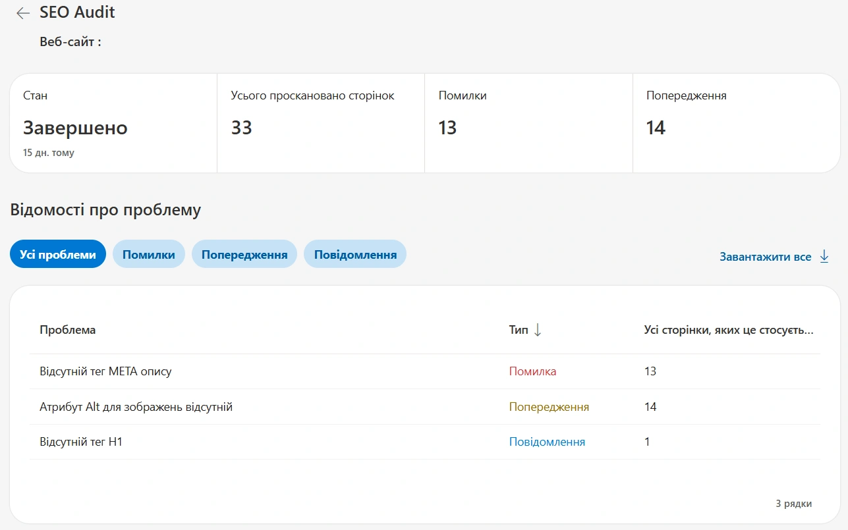Click the warnings count 14 in summary
The width and height of the screenshot is (848, 530).
tap(656, 128)
